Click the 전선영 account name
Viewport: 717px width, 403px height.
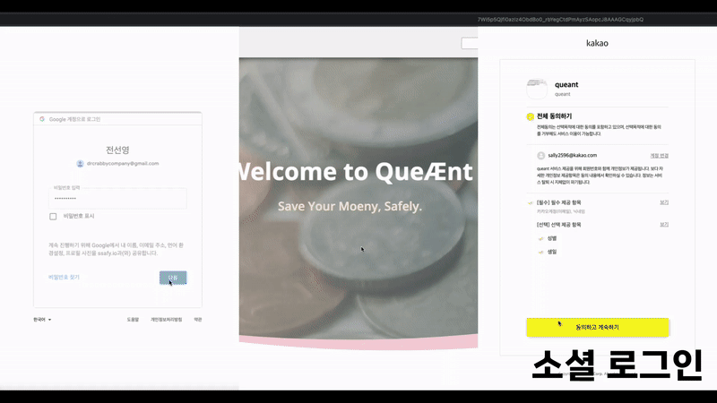tap(117, 150)
